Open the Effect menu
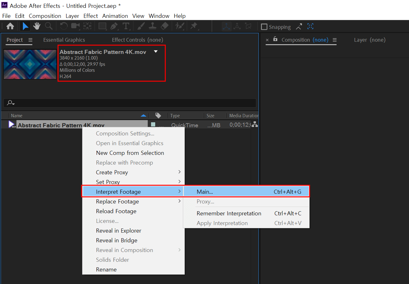 click(91, 16)
